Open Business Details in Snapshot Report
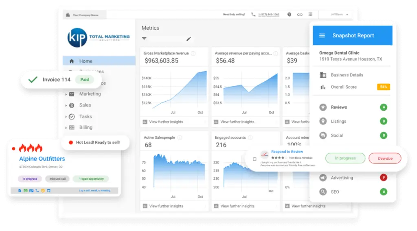 point(347,75)
